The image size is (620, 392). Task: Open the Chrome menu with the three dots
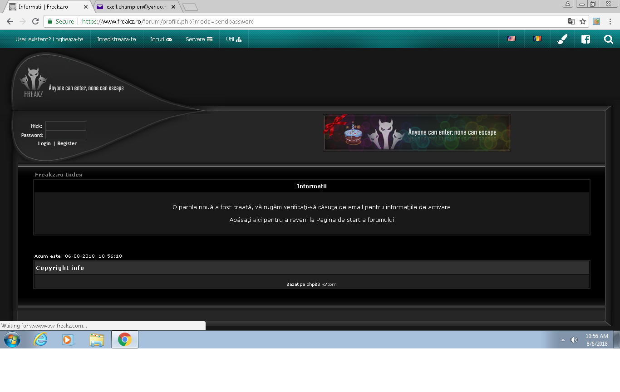[610, 21]
